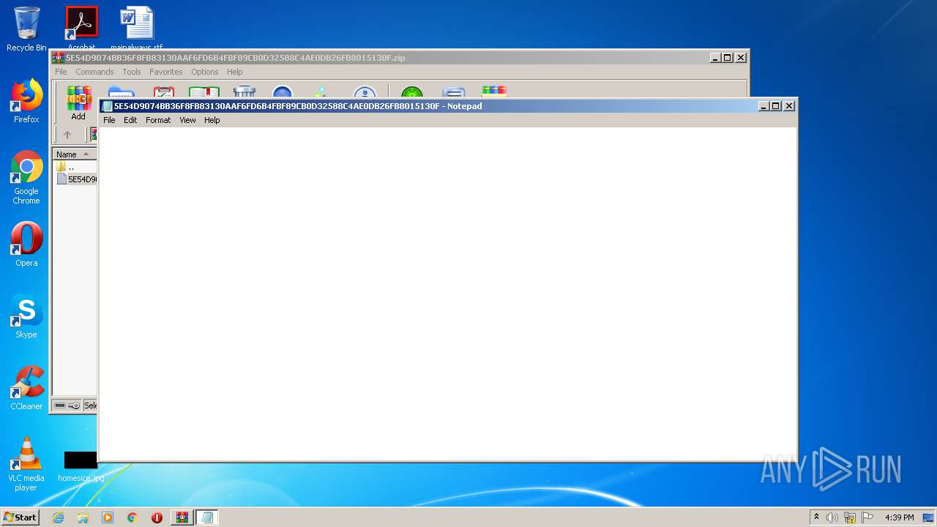Screen dimensions: 937x527
Task: Click inside the Notepad text area
Action: click(x=447, y=294)
